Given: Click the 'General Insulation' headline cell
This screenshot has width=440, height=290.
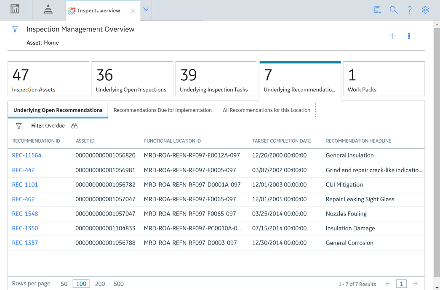Looking at the screenshot, I should point(349,155).
